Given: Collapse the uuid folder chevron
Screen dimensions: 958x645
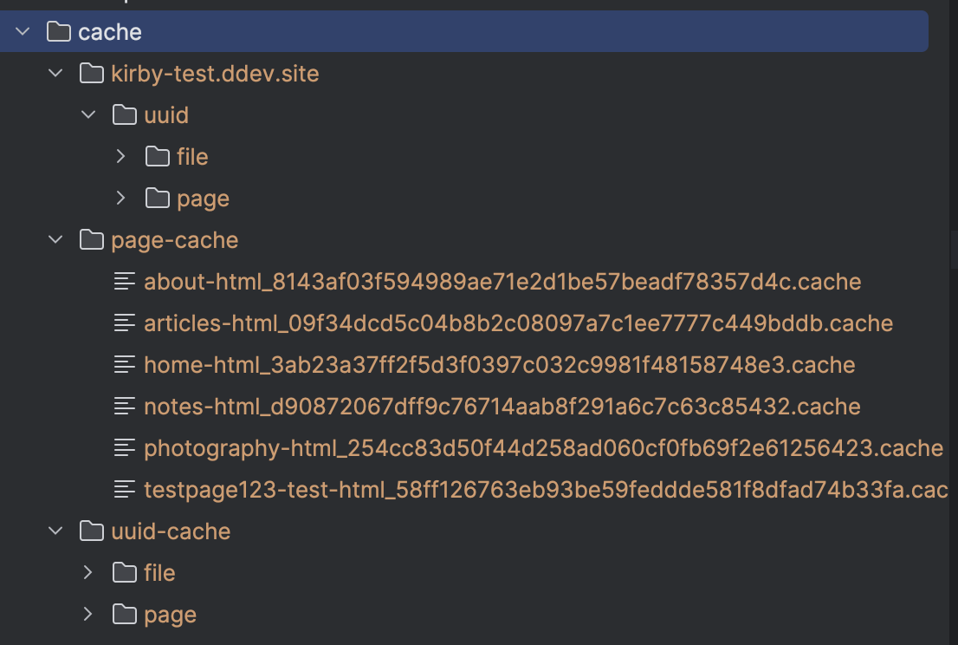Looking at the screenshot, I should [x=88, y=115].
